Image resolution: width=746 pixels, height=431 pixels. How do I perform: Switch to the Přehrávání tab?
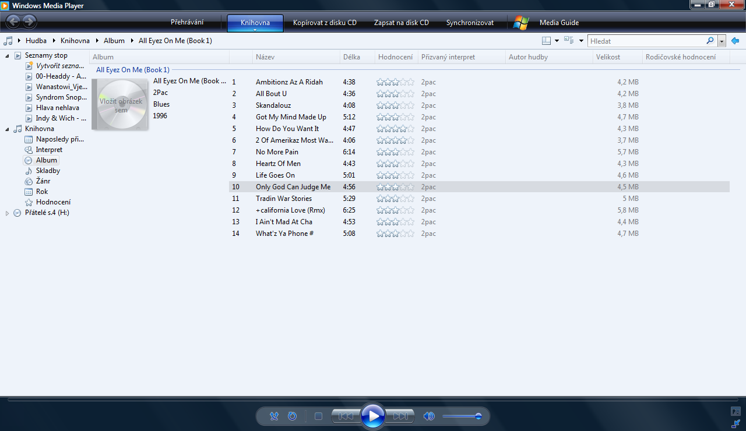pyautogui.click(x=187, y=23)
